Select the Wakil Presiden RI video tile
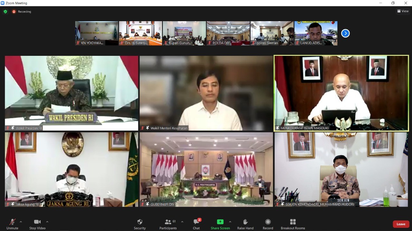This screenshot has height=231, width=412. pyautogui.click(x=71, y=93)
